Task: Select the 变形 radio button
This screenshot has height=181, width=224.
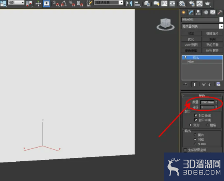Action: (x=190, y=125)
